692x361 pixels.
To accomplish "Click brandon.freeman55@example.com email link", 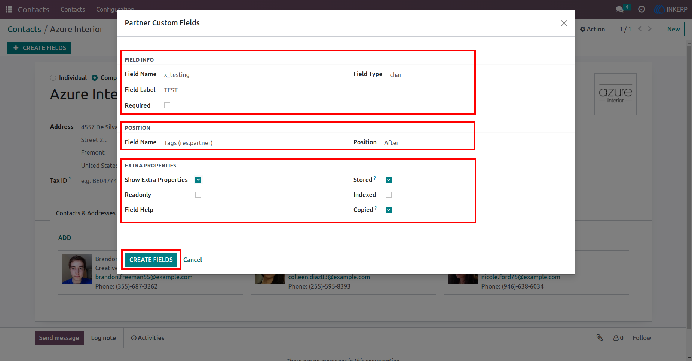I will click(x=144, y=277).
